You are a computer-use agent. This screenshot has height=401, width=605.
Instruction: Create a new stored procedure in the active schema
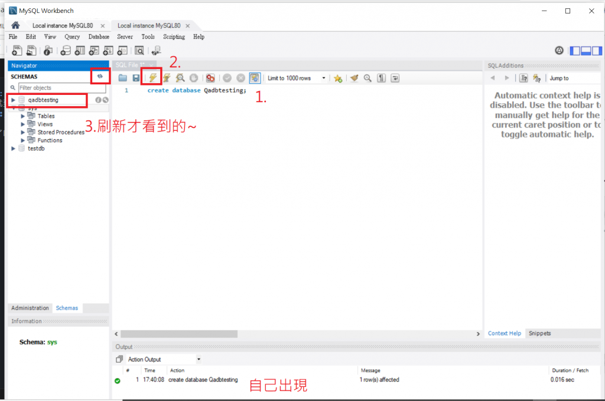[x=109, y=51]
